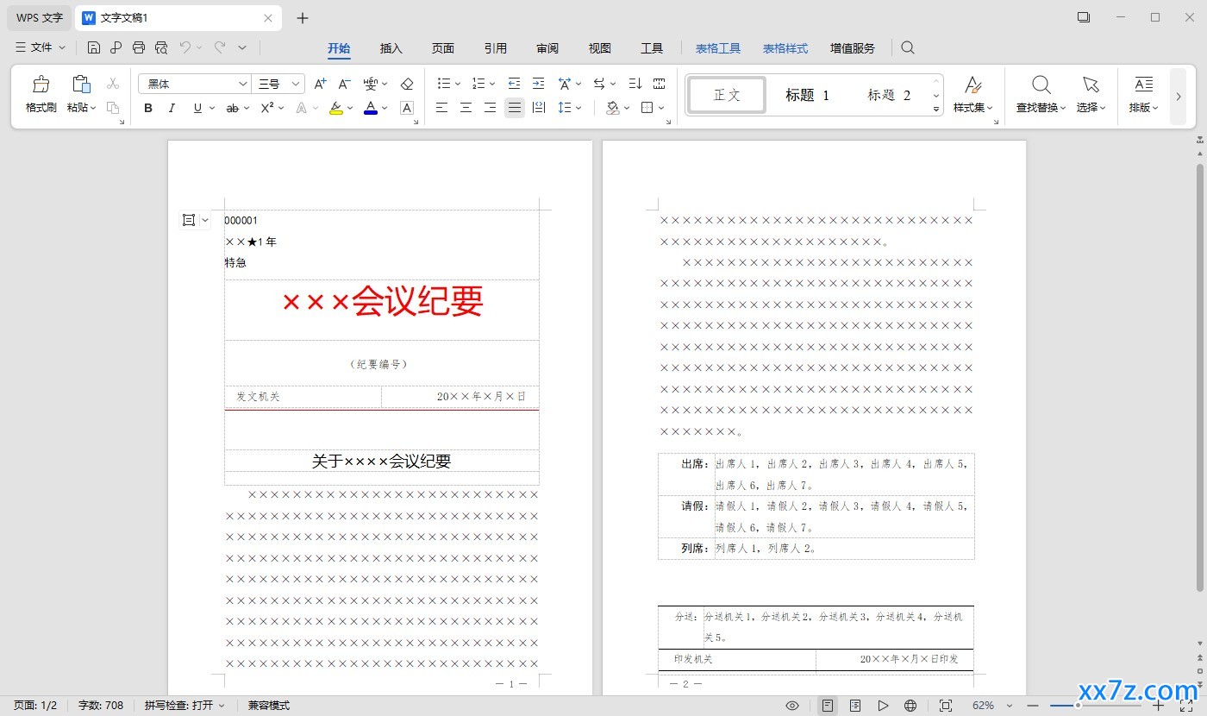
Task: Open Find and Replace (查找替换) tool
Action: [x=1041, y=94]
